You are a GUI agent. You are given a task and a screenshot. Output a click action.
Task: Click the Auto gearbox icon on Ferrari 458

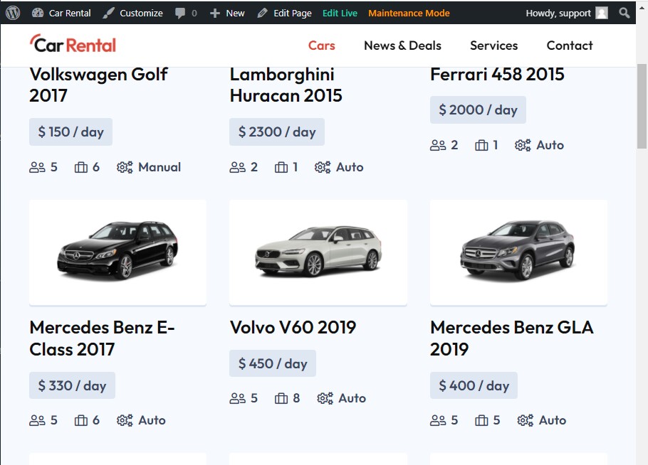click(521, 144)
